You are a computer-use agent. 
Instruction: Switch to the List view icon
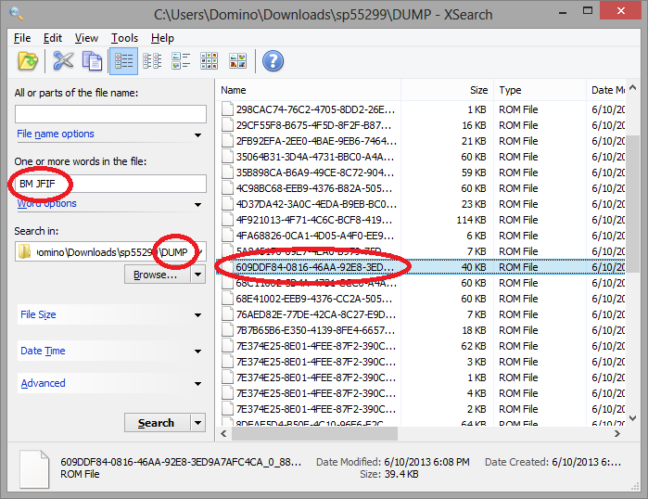(x=152, y=61)
